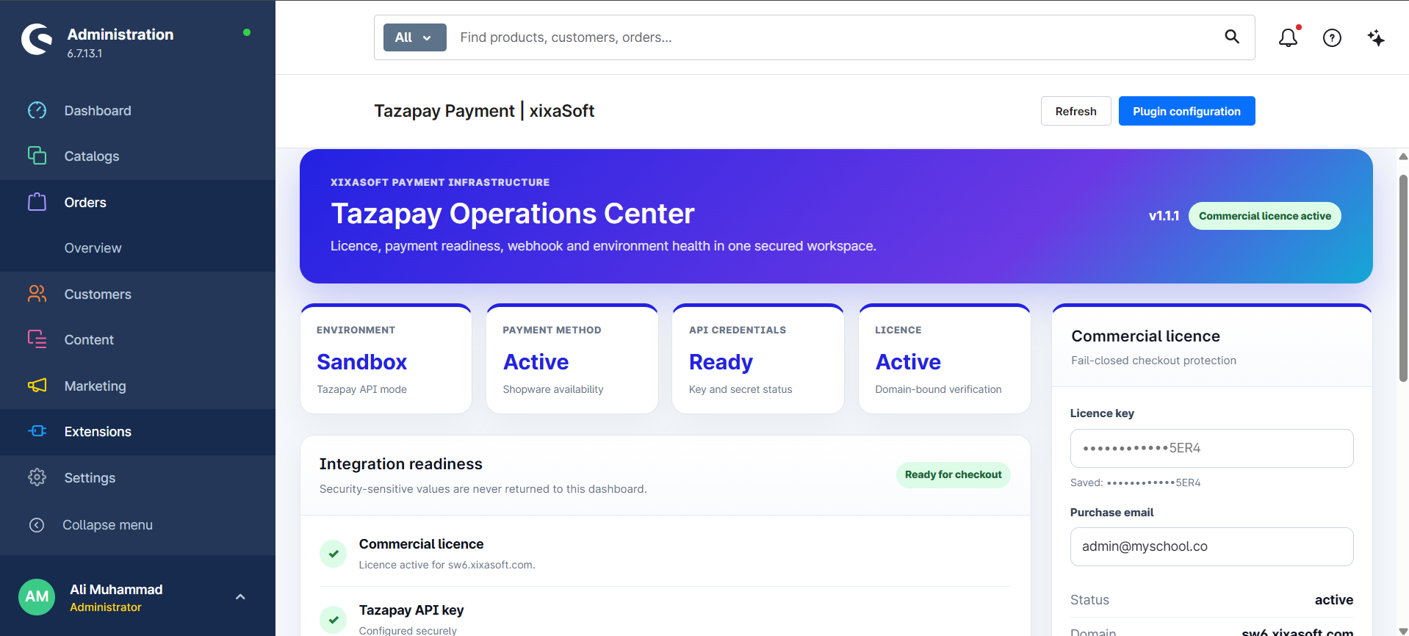Click the AM user avatar
1409x636 pixels.
tap(37, 597)
